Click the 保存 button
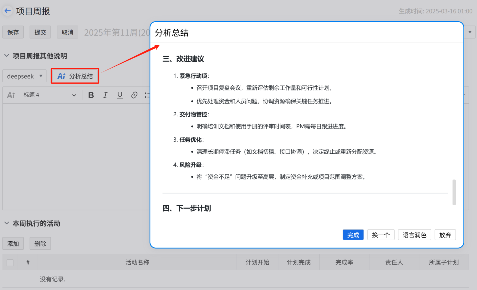This screenshot has width=477, height=290. coord(13,32)
